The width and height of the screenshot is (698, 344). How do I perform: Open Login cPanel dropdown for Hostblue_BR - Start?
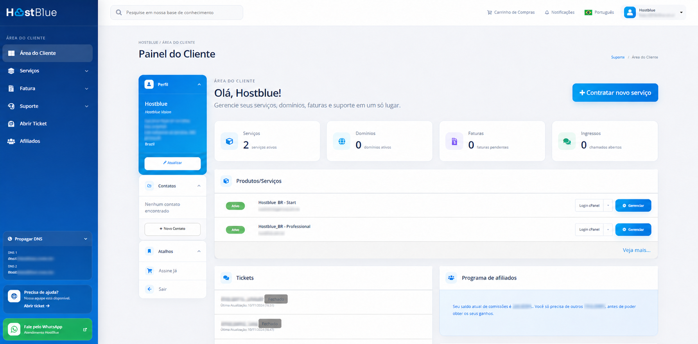coord(608,205)
